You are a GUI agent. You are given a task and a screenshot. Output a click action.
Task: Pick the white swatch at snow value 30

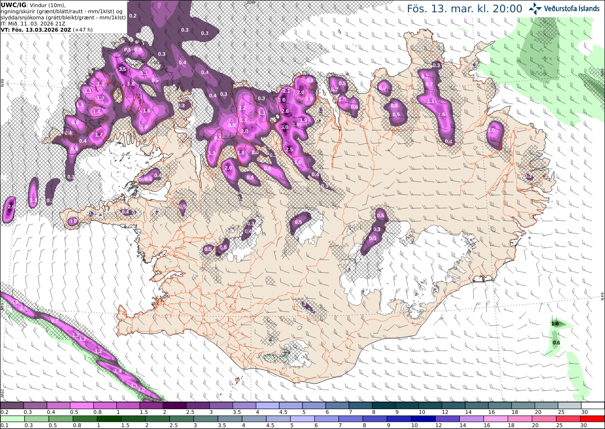[x=593, y=405]
